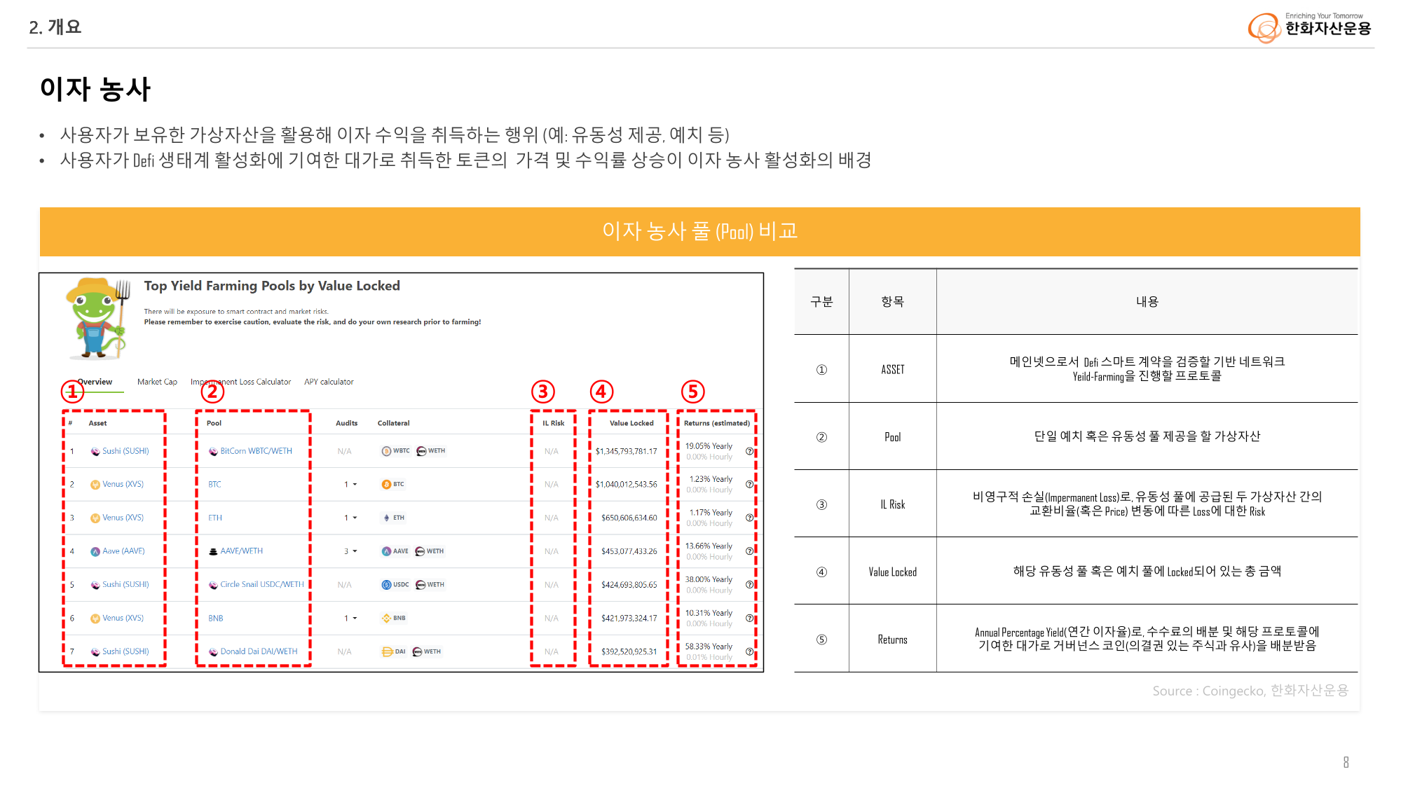Click the BNB collateral icon
This screenshot has width=1401, height=788.
[386, 618]
